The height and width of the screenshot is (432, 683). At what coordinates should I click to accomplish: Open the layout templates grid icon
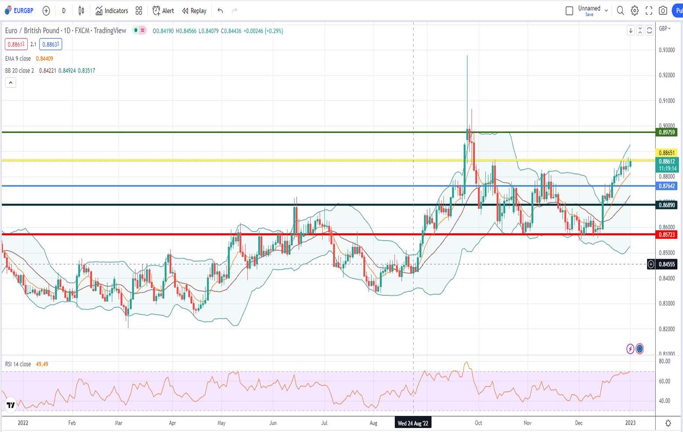(x=139, y=11)
